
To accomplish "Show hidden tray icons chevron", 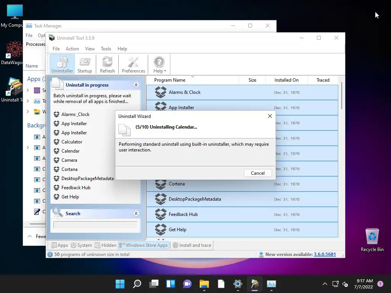I will pyautogui.click(x=325, y=284).
